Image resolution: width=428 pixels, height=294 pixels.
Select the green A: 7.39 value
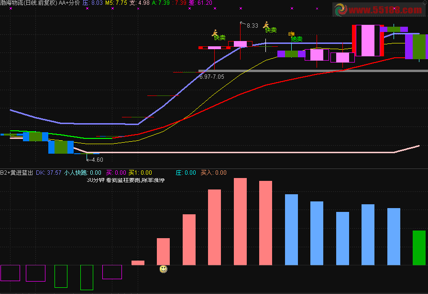[161, 3]
